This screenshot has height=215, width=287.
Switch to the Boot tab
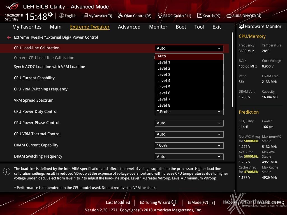pyautogui.click(x=181, y=27)
